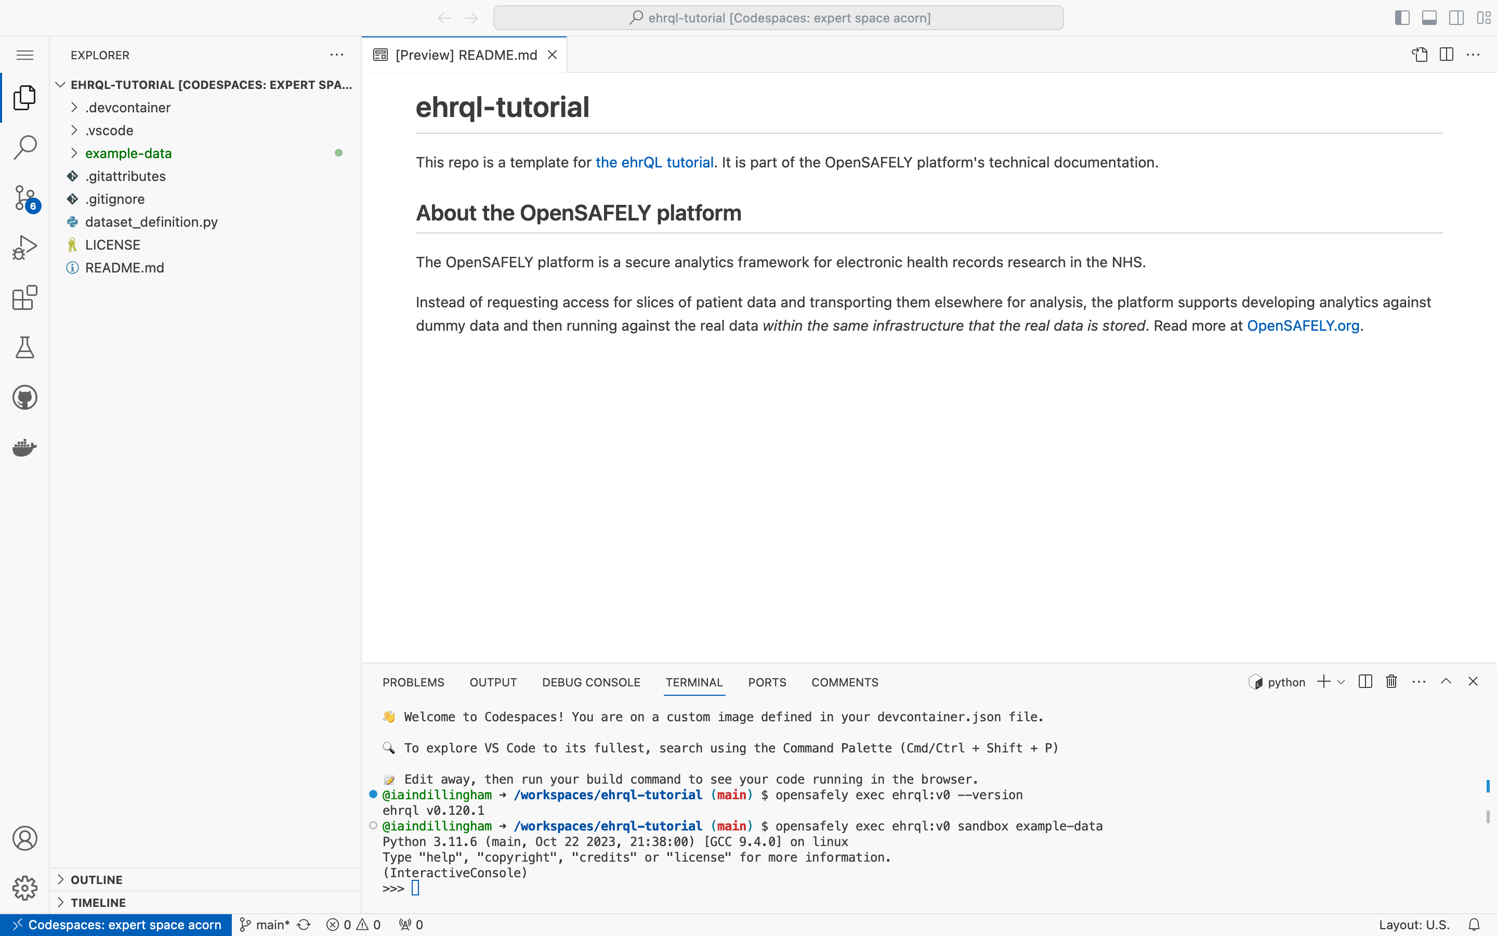Select the TERMINAL tab
The height and width of the screenshot is (936, 1497).
(x=694, y=682)
